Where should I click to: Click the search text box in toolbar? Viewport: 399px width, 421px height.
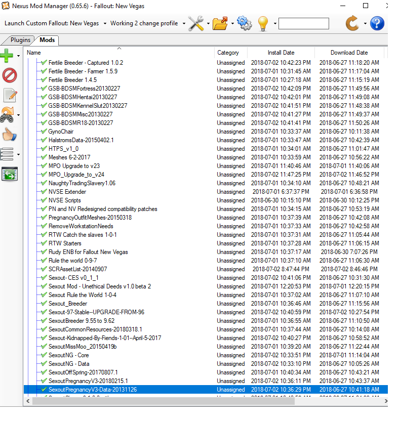[x=303, y=23]
